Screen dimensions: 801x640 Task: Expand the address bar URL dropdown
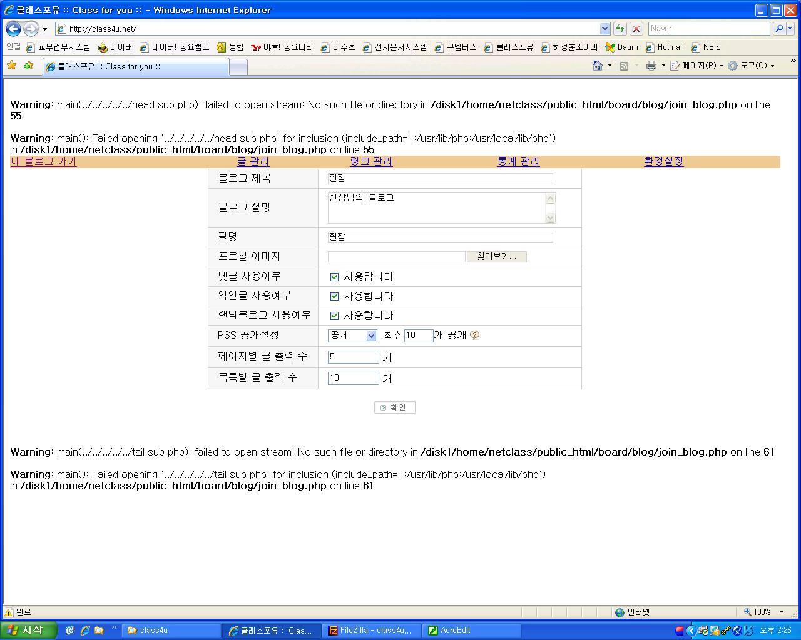(605, 29)
